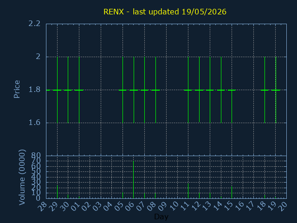The image size is (297, 223).
Task: Click the 2 price tick label
Action: (x=38, y=57)
